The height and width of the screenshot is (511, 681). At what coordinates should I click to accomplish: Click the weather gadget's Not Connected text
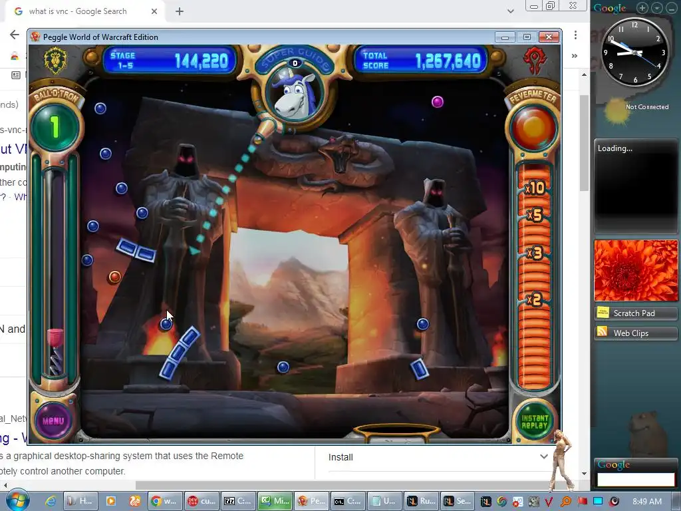[646, 107]
